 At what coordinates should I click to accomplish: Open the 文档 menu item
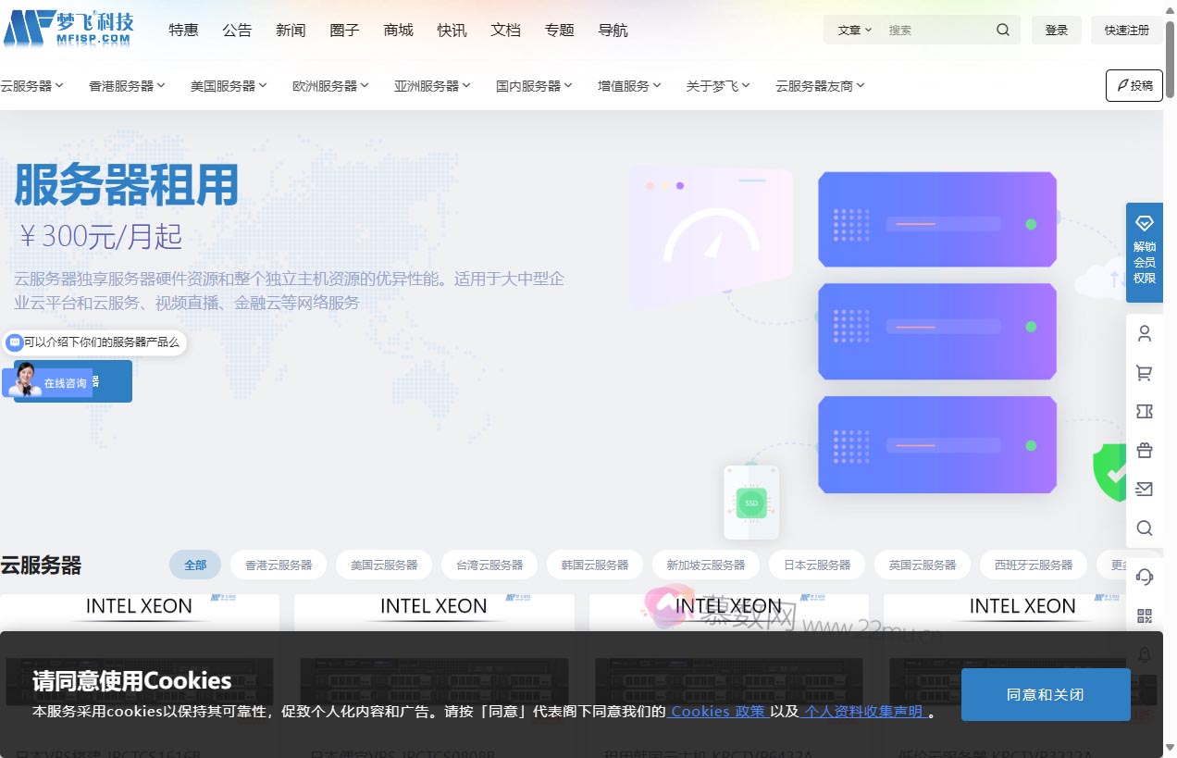pyautogui.click(x=505, y=30)
